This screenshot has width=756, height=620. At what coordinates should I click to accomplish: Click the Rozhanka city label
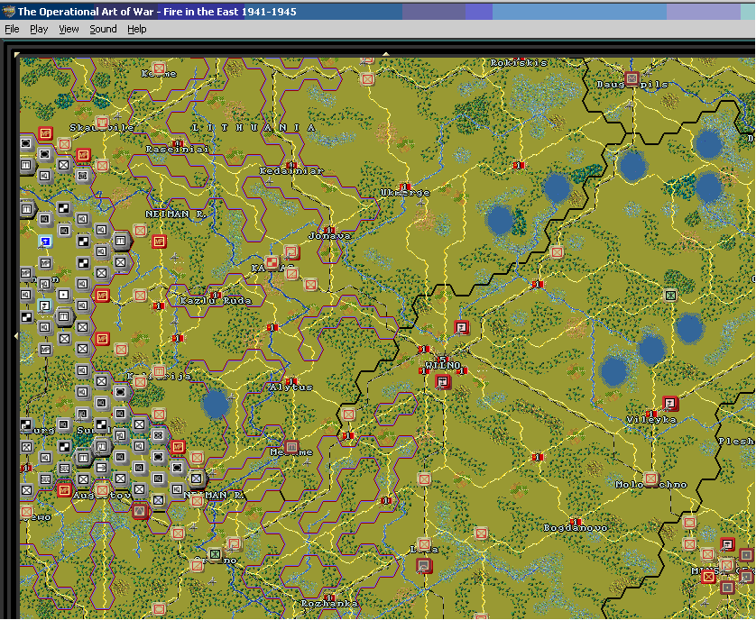tap(330, 604)
